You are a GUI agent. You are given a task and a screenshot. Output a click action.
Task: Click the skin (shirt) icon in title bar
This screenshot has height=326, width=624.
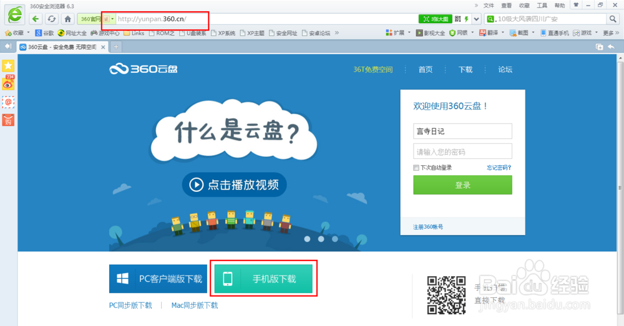click(x=576, y=5)
